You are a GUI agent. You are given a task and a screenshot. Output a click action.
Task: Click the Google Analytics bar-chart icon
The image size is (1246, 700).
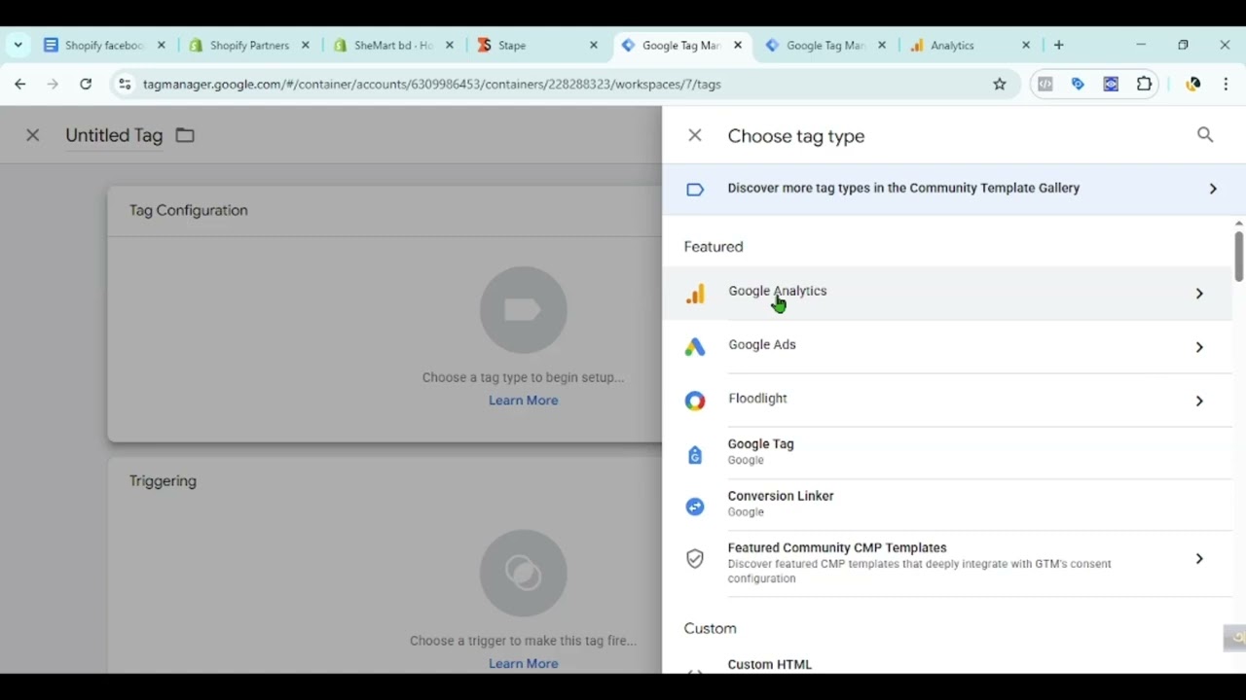[x=695, y=294]
